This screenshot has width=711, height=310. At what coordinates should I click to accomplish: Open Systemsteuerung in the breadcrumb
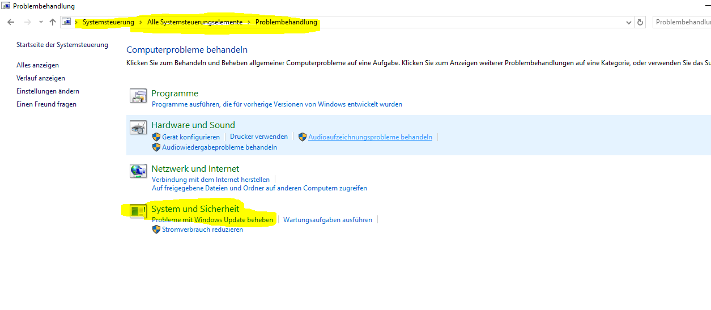pyautogui.click(x=108, y=22)
